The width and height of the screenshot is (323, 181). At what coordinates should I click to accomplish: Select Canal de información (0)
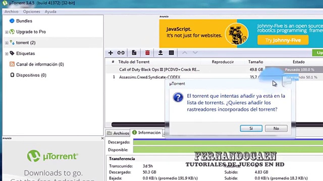coord(40,64)
